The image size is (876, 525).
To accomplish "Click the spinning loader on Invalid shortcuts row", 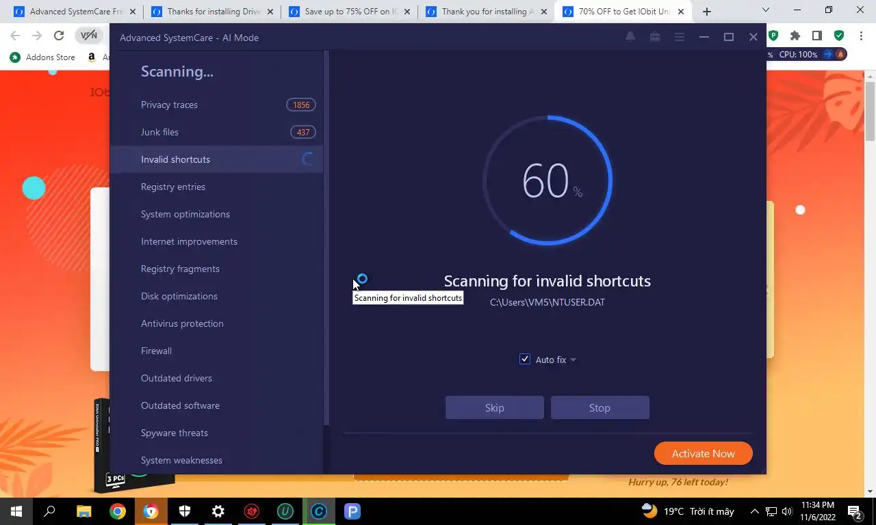I will [307, 159].
